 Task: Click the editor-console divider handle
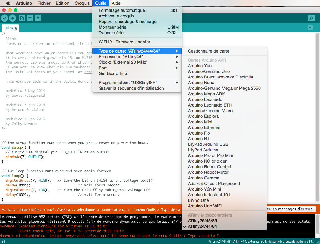[160, 203]
